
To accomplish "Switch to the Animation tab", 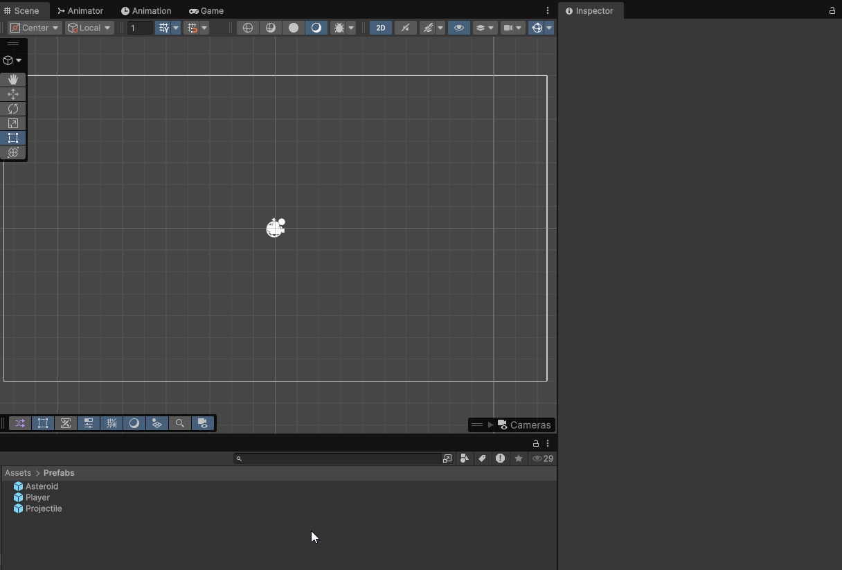I will [x=146, y=10].
